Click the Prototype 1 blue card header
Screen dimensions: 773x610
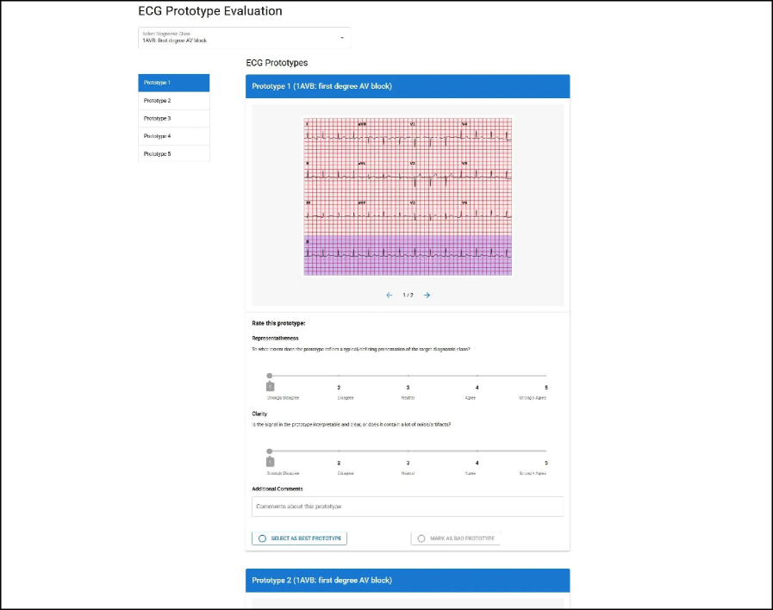[x=408, y=86]
